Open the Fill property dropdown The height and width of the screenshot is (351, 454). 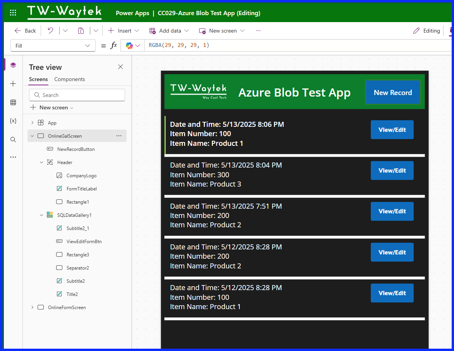(53, 45)
